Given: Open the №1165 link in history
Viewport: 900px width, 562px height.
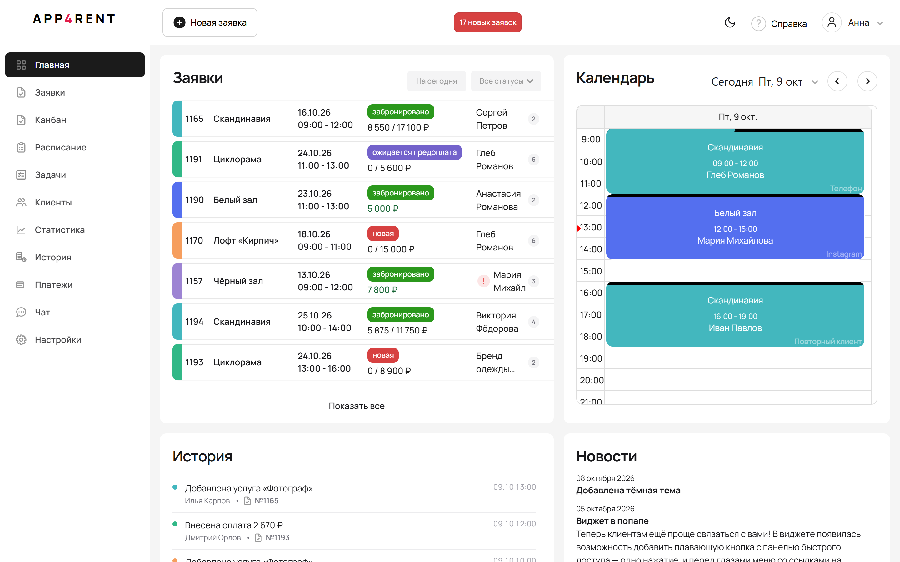Looking at the screenshot, I should tap(267, 501).
